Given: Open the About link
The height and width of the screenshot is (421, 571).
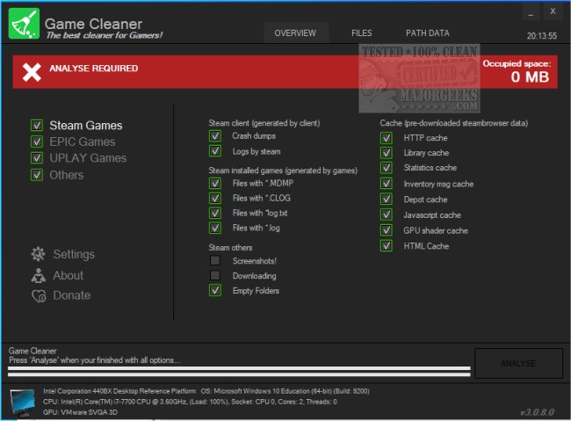Looking at the screenshot, I should tap(69, 275).
